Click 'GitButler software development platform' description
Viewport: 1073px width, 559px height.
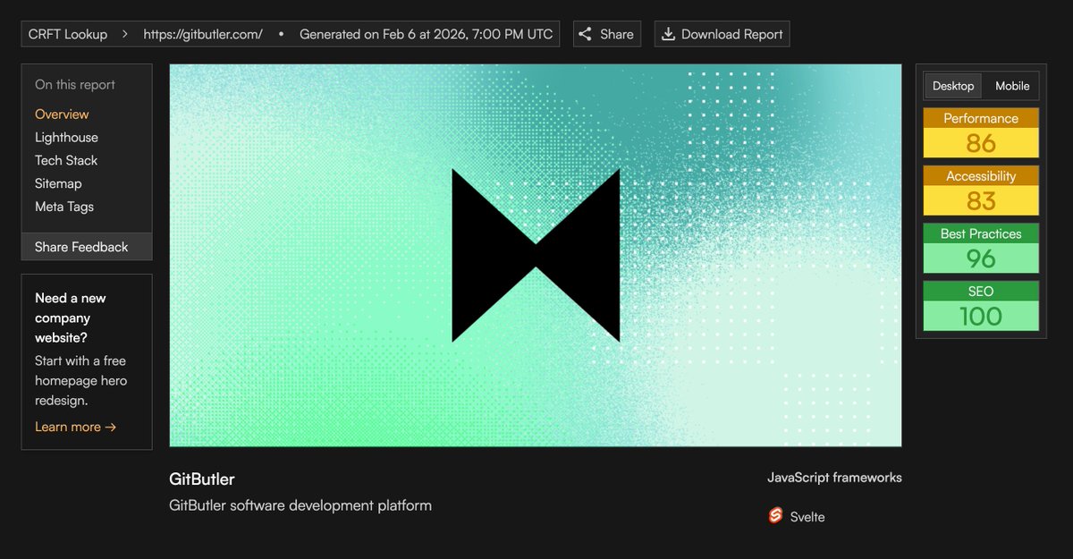[300, 505]
